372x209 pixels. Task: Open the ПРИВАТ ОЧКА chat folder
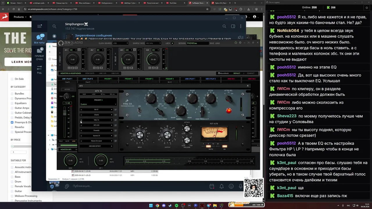coord(39,54)
